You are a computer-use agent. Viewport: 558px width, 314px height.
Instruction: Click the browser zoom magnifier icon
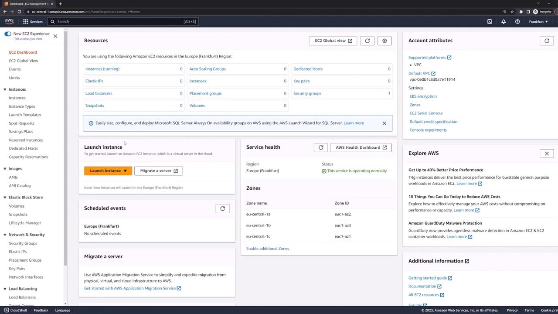[x=505, y=12]
